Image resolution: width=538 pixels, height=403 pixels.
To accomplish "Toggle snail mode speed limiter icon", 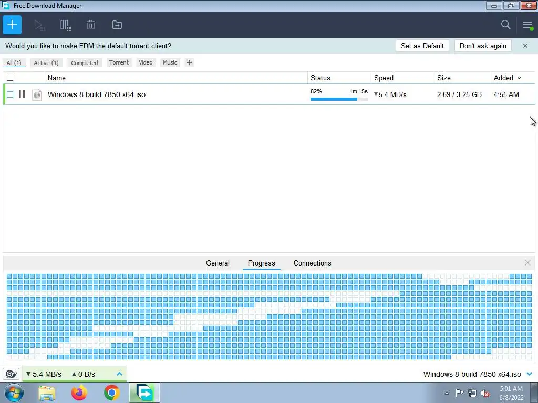I will 11,374.
